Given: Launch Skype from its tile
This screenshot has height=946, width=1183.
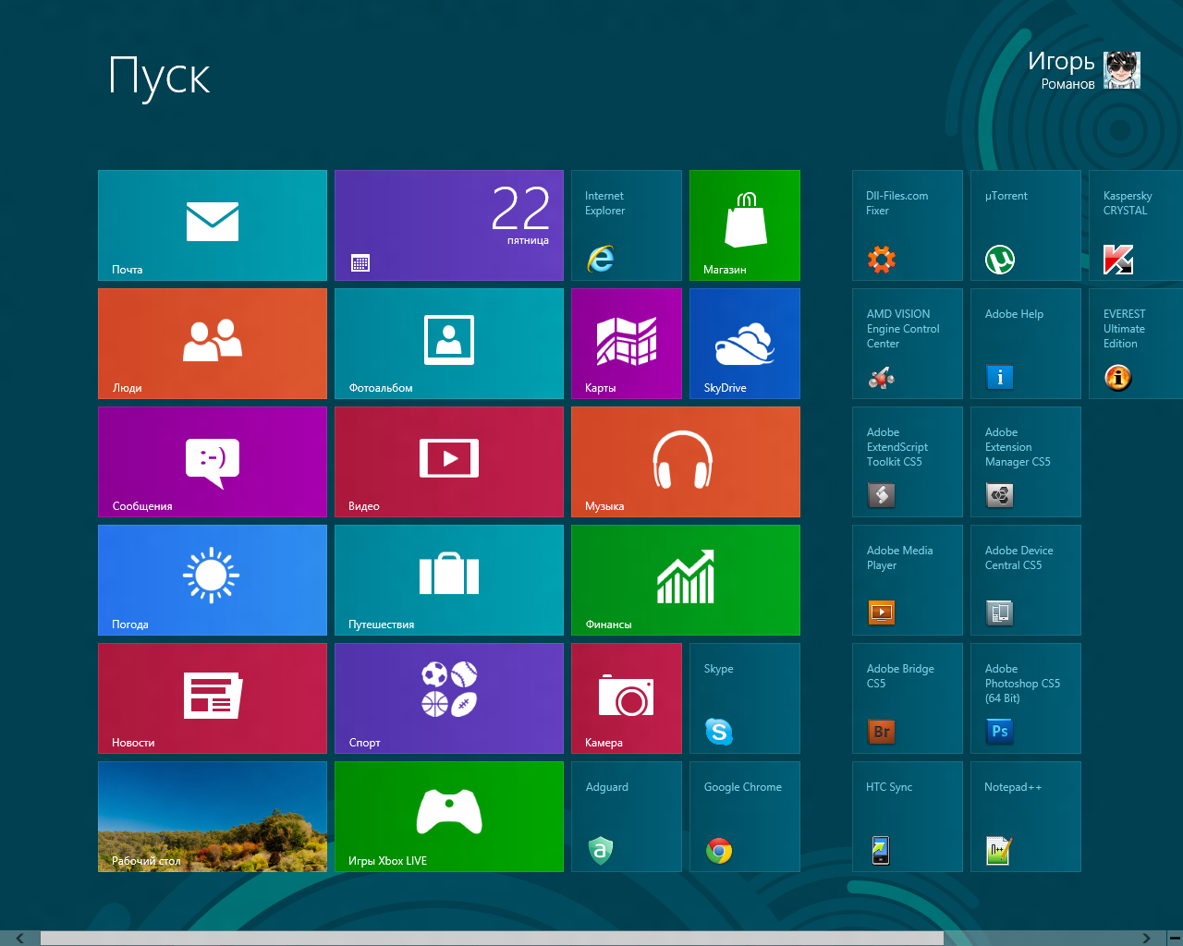Looking at the screenshot, I should [745, 698].
